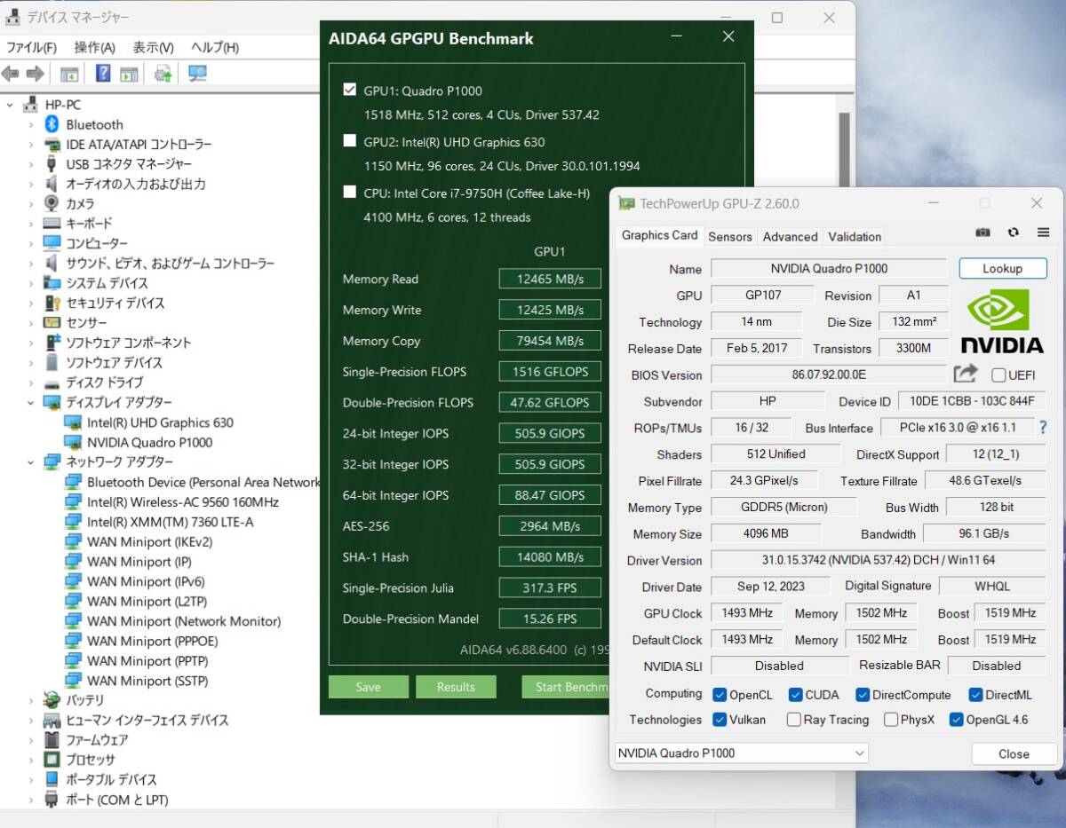This screenshot has height=828, width=1066.
Task: Click the Close button in GPU-Z
Action: tap(1014, 753)
